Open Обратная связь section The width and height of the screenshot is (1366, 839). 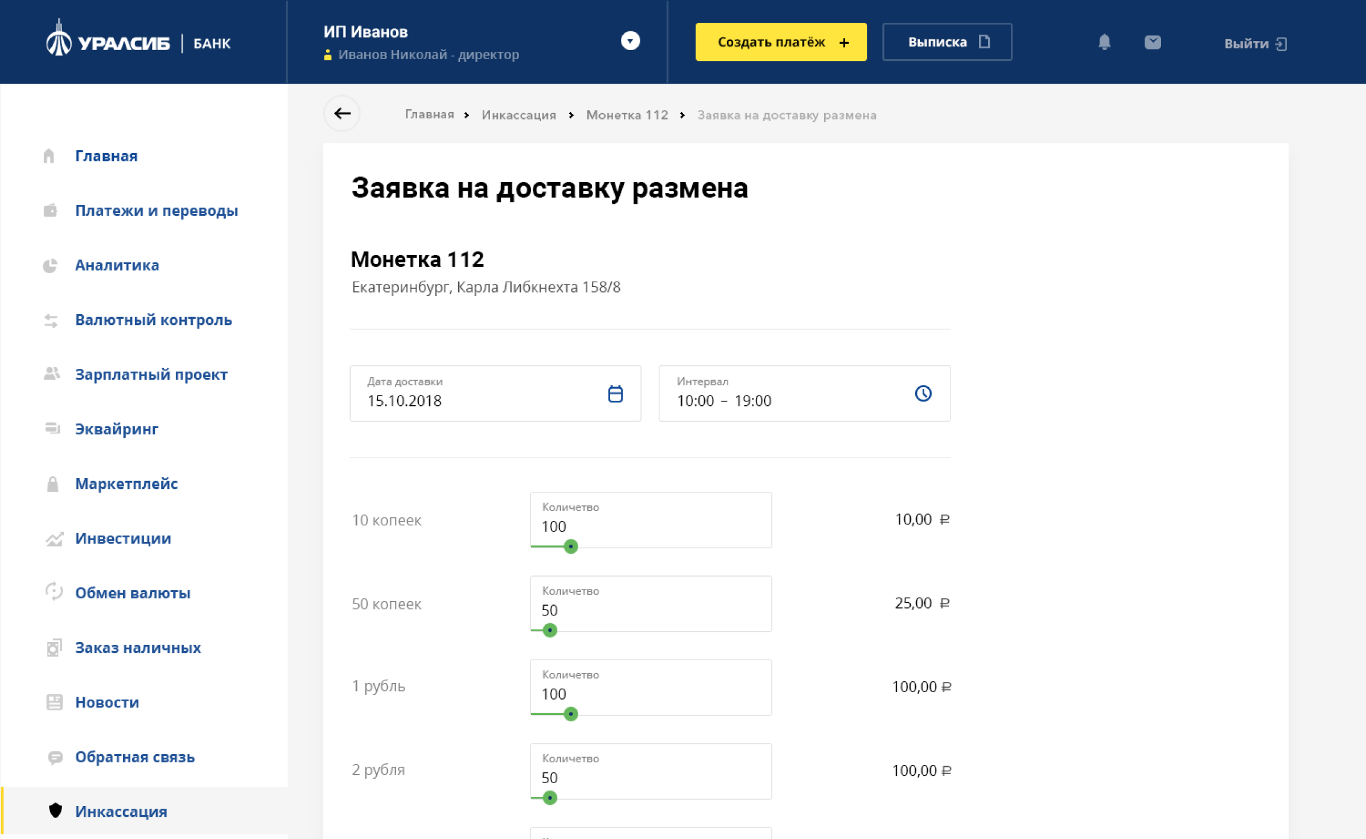135,757
